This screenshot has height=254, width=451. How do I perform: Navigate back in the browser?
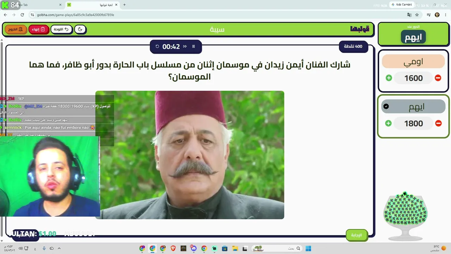[x=5, y=15]
